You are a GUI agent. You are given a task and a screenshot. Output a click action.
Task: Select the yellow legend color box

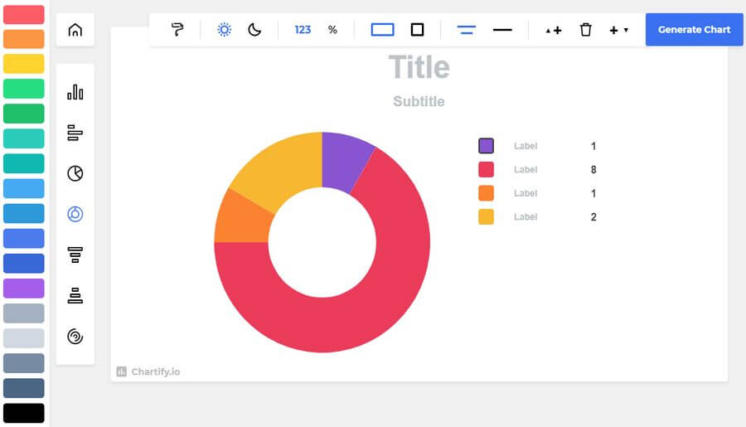(486, 216)
